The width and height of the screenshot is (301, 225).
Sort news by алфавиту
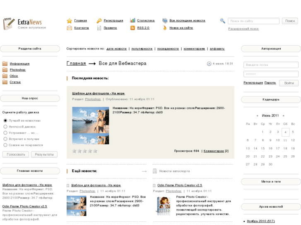pos(217,49)
